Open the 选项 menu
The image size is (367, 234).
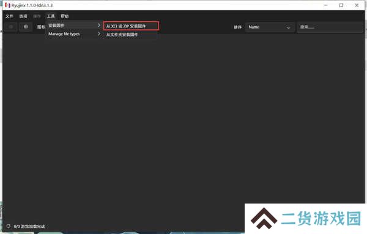(x=23, y=16)
